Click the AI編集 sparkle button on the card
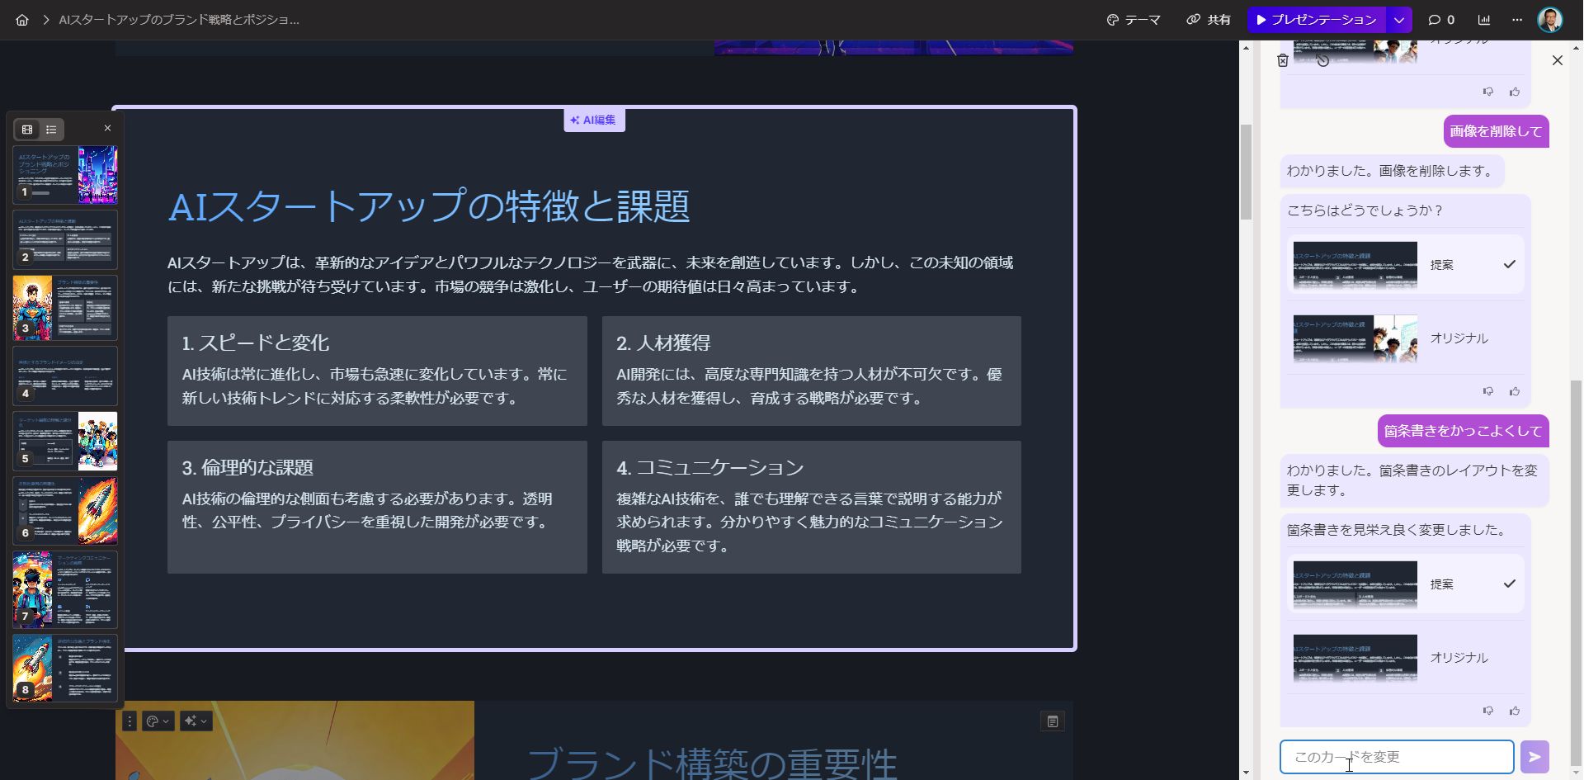 pos(594,120)
